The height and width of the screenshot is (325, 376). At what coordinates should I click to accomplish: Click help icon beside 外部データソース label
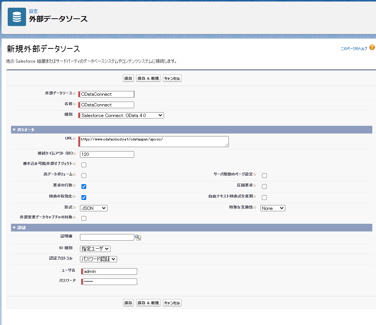pos(74,94)
